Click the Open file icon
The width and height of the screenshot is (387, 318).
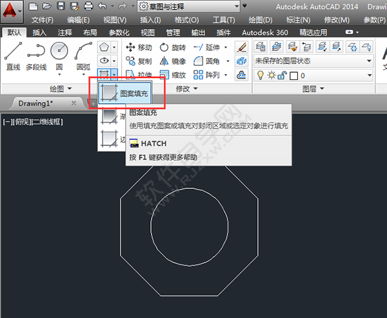pyautogui.click(x=47, y=6)
